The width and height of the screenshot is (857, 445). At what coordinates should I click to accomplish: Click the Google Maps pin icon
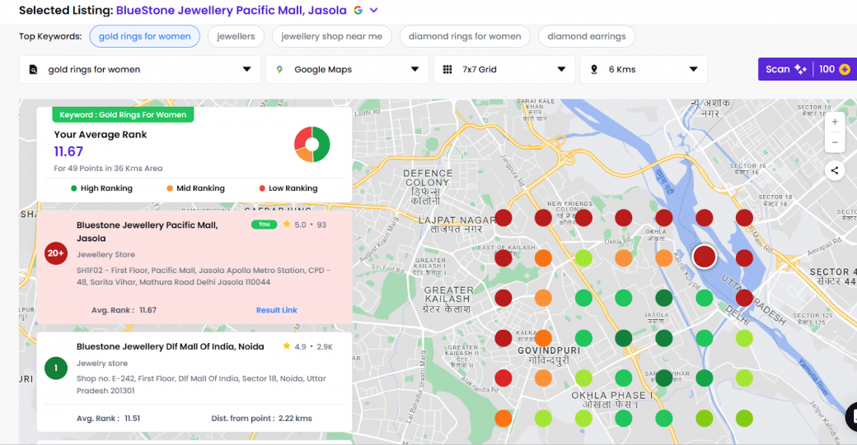point(279,69)
